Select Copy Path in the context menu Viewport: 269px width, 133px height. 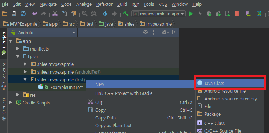click(141, 118)
